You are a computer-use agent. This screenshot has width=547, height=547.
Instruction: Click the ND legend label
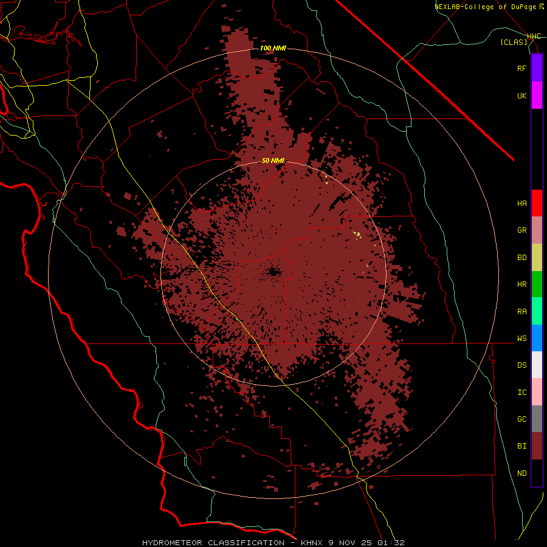521,473
